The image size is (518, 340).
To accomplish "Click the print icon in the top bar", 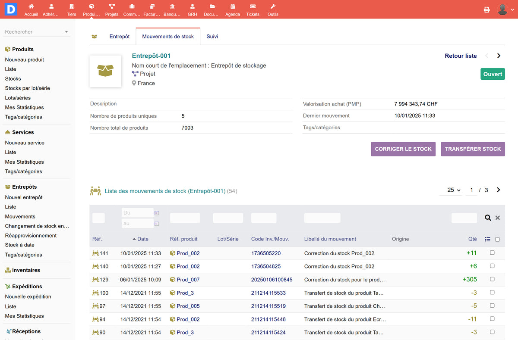I will coord(487,9).
